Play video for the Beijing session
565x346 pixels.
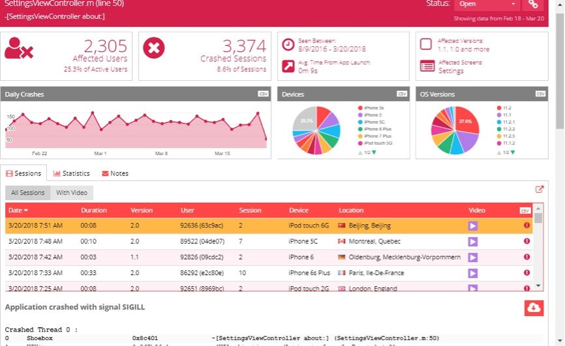tap(473, 225)
